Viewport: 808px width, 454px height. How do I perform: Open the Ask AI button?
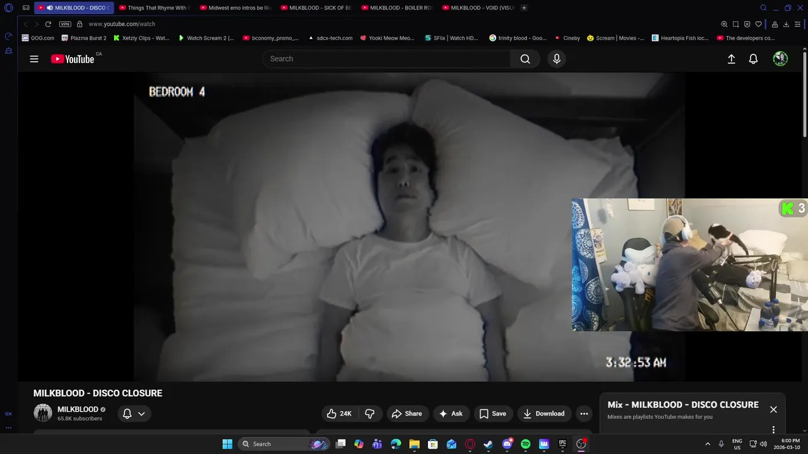(x=451, y=414)
